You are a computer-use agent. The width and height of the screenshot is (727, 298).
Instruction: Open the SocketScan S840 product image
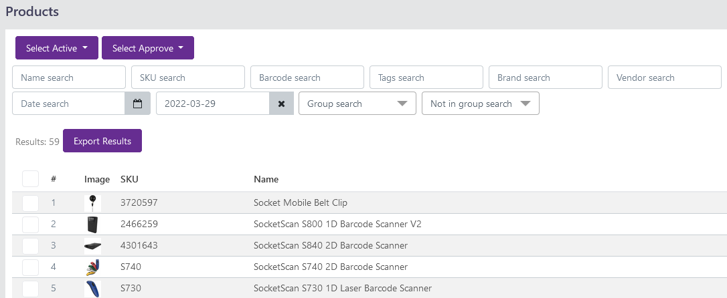click(x=93, y=246)
